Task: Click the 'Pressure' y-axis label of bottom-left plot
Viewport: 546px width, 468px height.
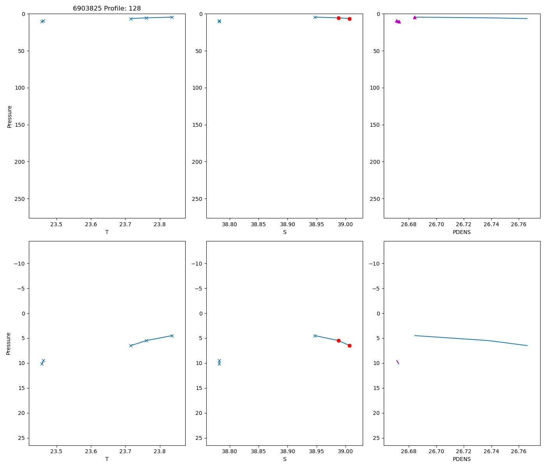Action: pyautogui.click(x=9, y=343)
